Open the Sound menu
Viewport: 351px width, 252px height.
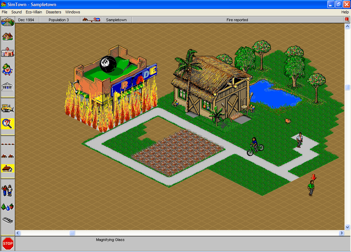[x=16, y=12]
